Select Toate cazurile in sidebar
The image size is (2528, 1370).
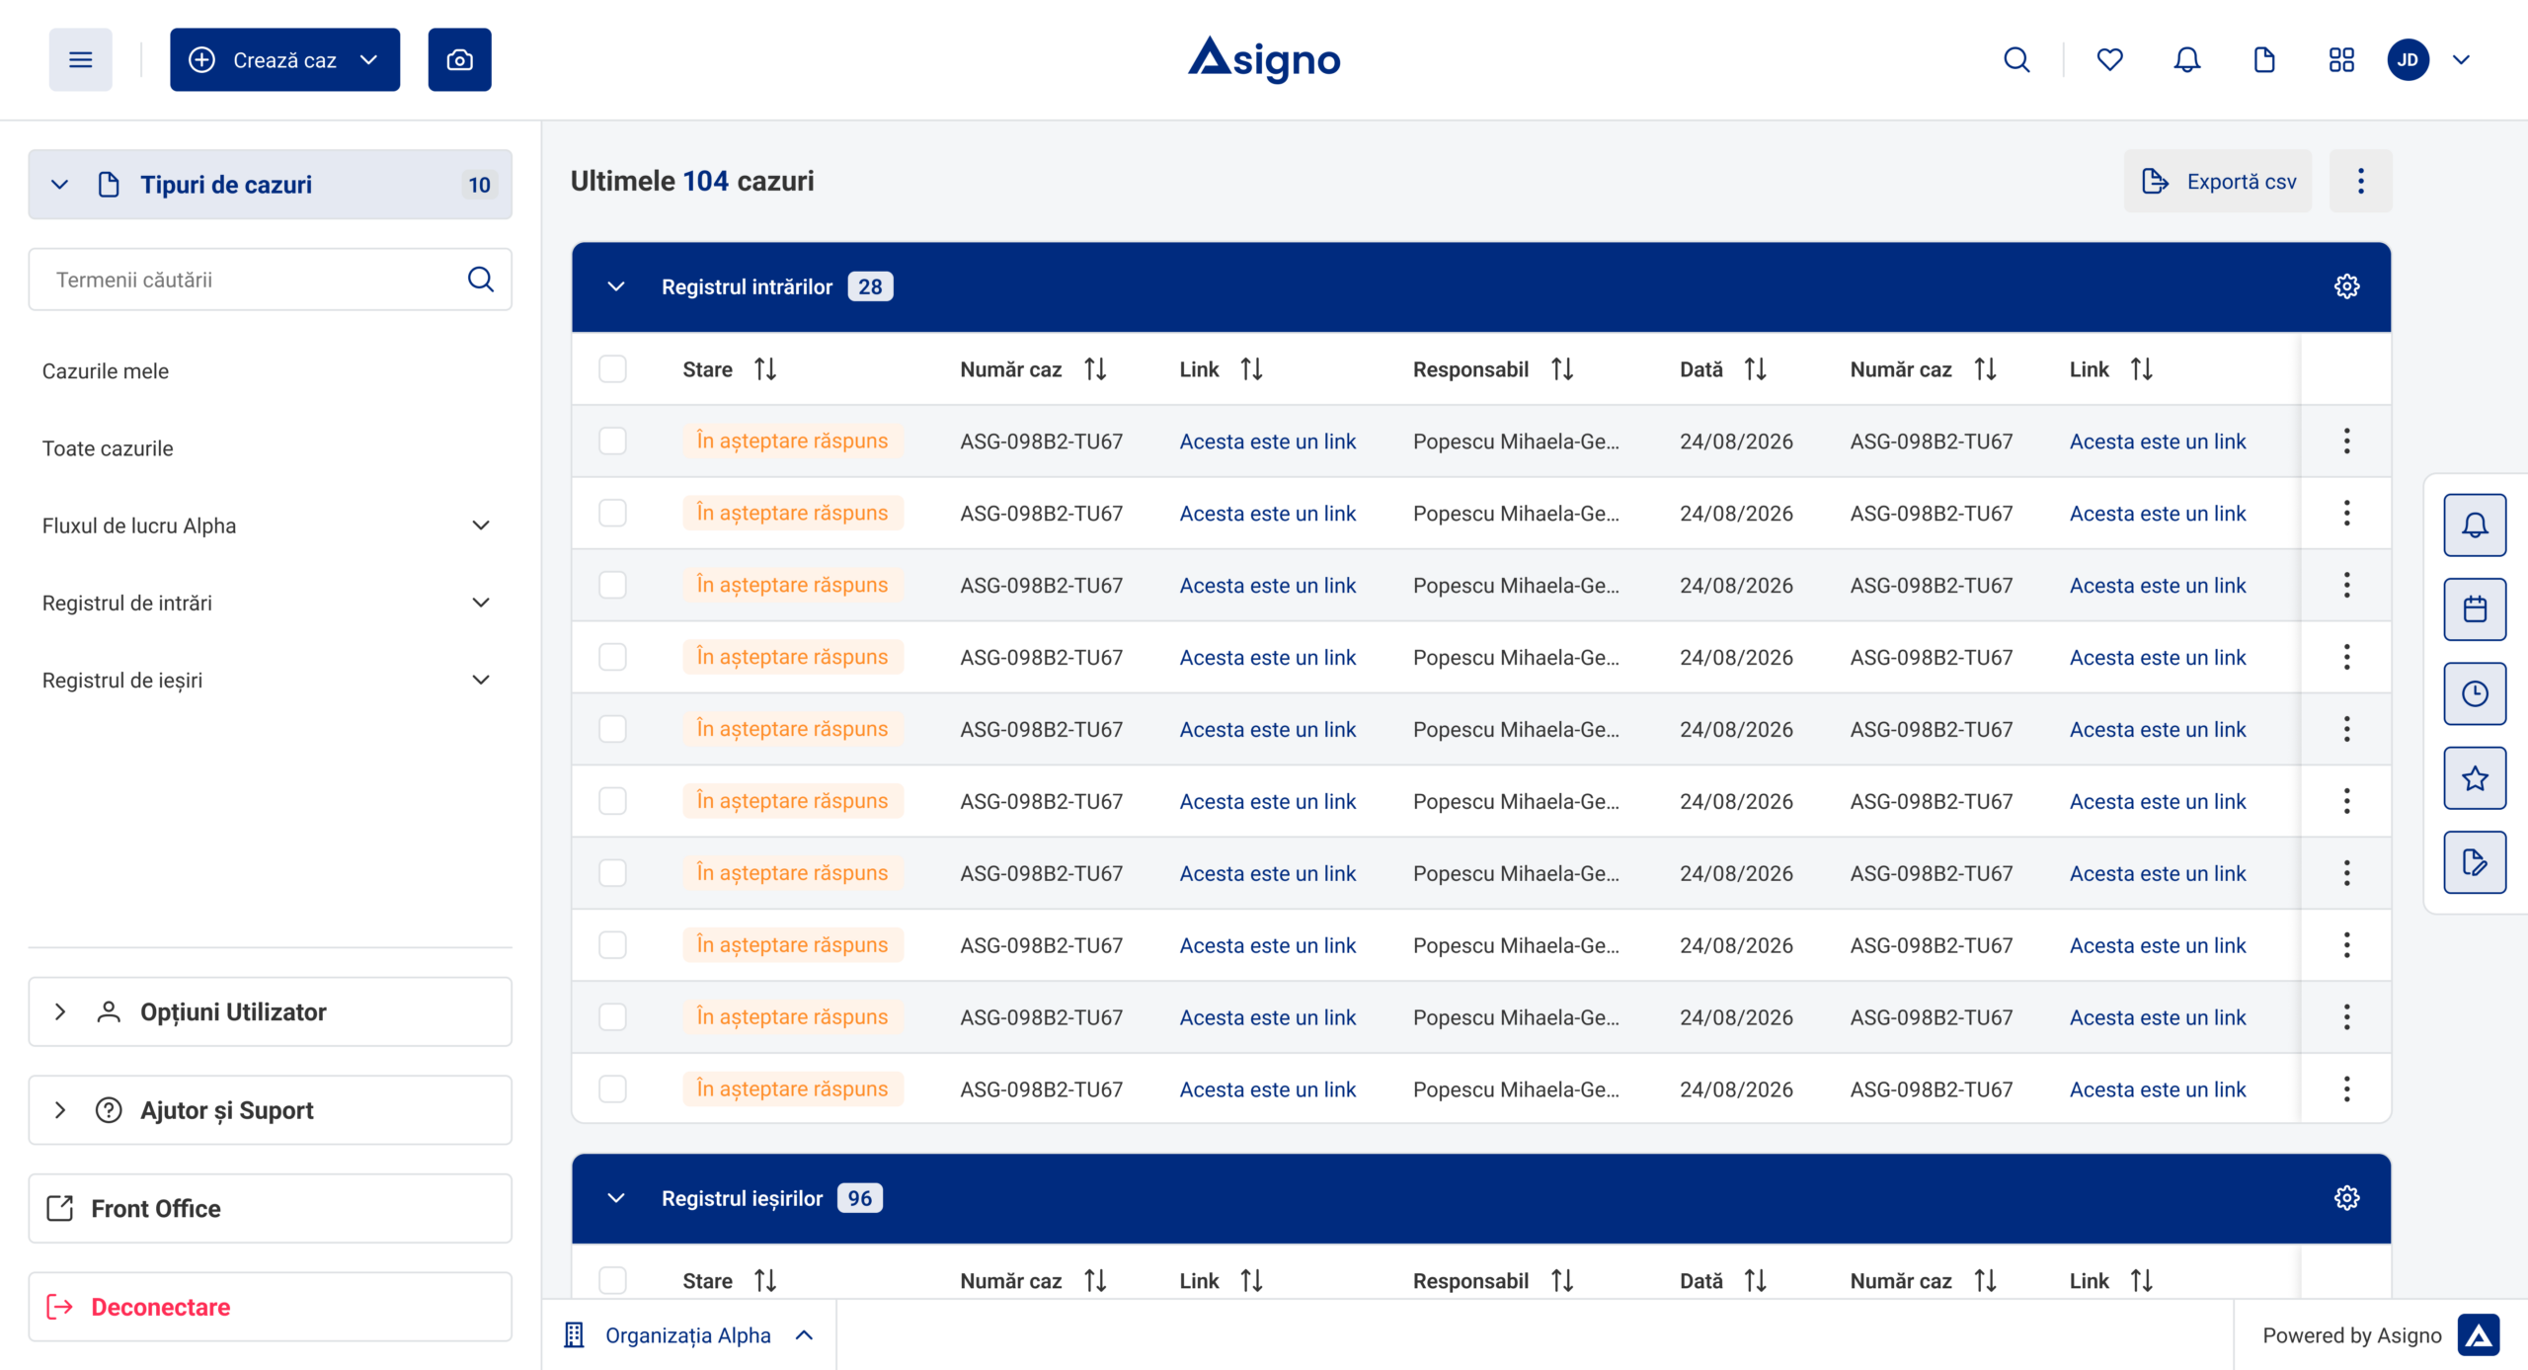coord(108,448)
